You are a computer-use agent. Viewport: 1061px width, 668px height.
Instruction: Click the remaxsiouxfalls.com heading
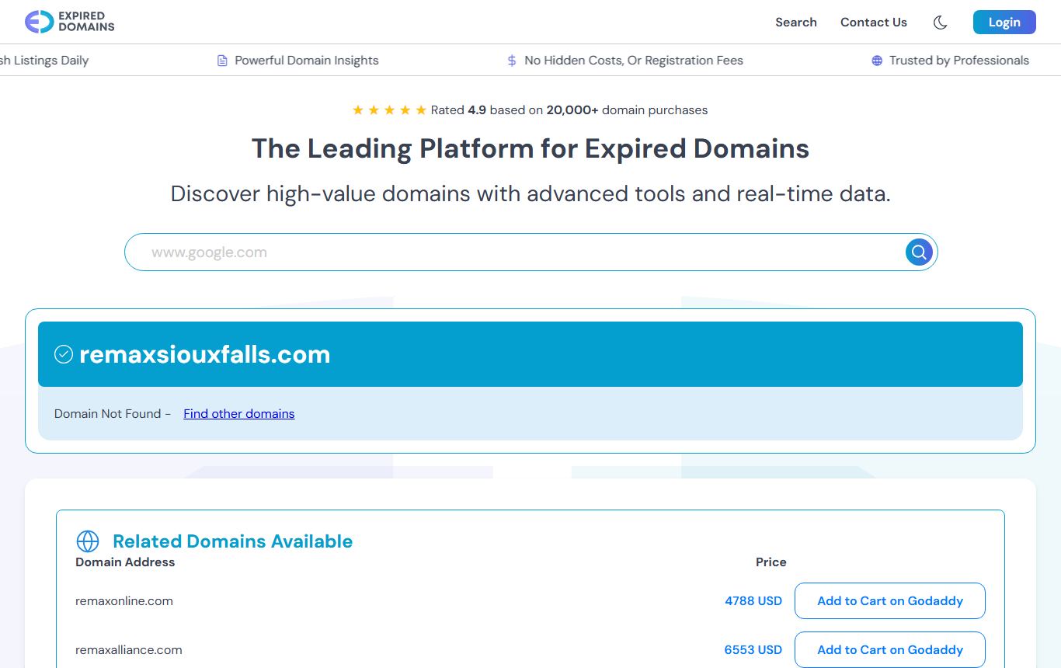[205, 354]
